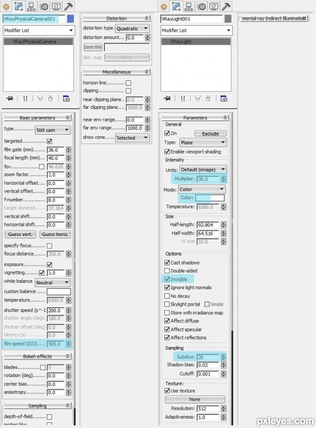
Task: Click Remove Modifier trash icon under VRayPhysicalCamera stack
Action: click(51, 98)
